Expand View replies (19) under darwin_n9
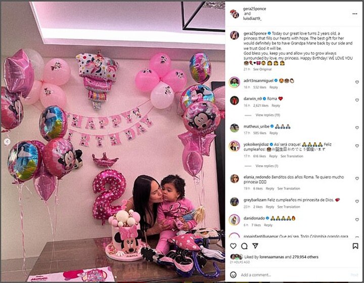 click(267, 115)
